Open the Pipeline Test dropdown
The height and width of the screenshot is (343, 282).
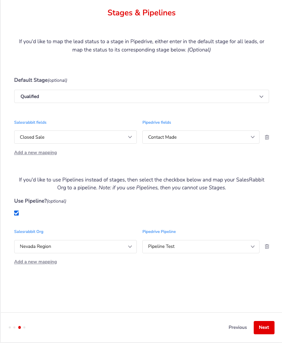(201, 247)
